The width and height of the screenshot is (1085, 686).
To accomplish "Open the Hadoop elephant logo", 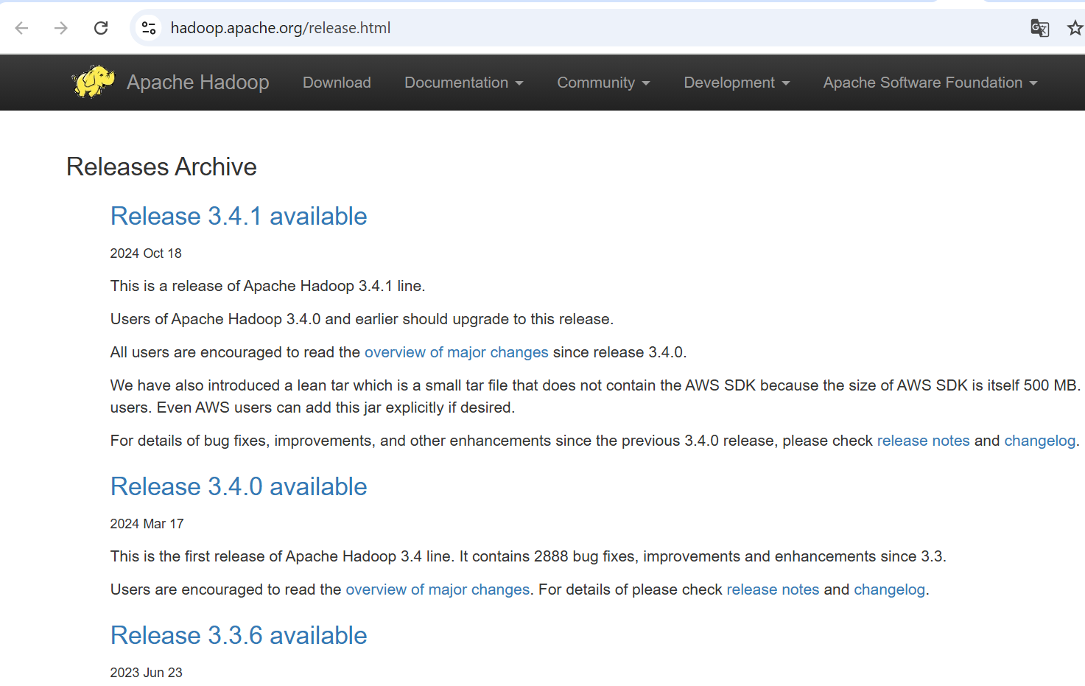I will click(93, 82).
